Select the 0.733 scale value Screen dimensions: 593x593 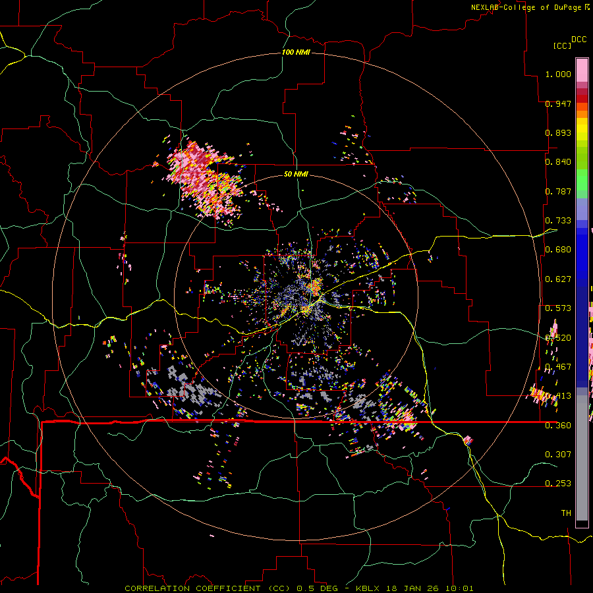point(558,221)
